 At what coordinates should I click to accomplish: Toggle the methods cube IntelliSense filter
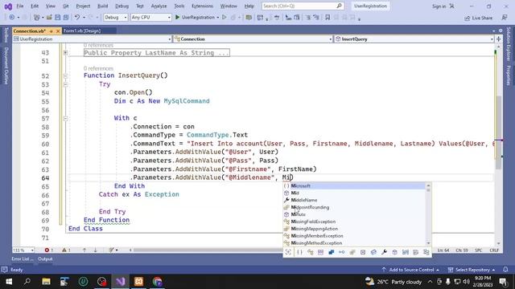click(394, 252)
